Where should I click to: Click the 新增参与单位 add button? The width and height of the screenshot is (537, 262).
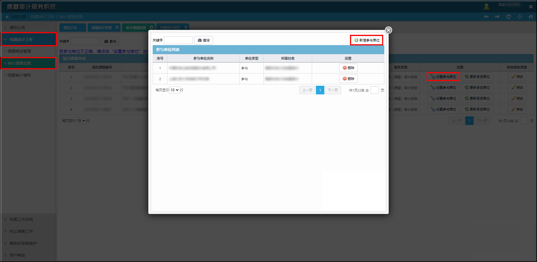click(x=367, y=40)
